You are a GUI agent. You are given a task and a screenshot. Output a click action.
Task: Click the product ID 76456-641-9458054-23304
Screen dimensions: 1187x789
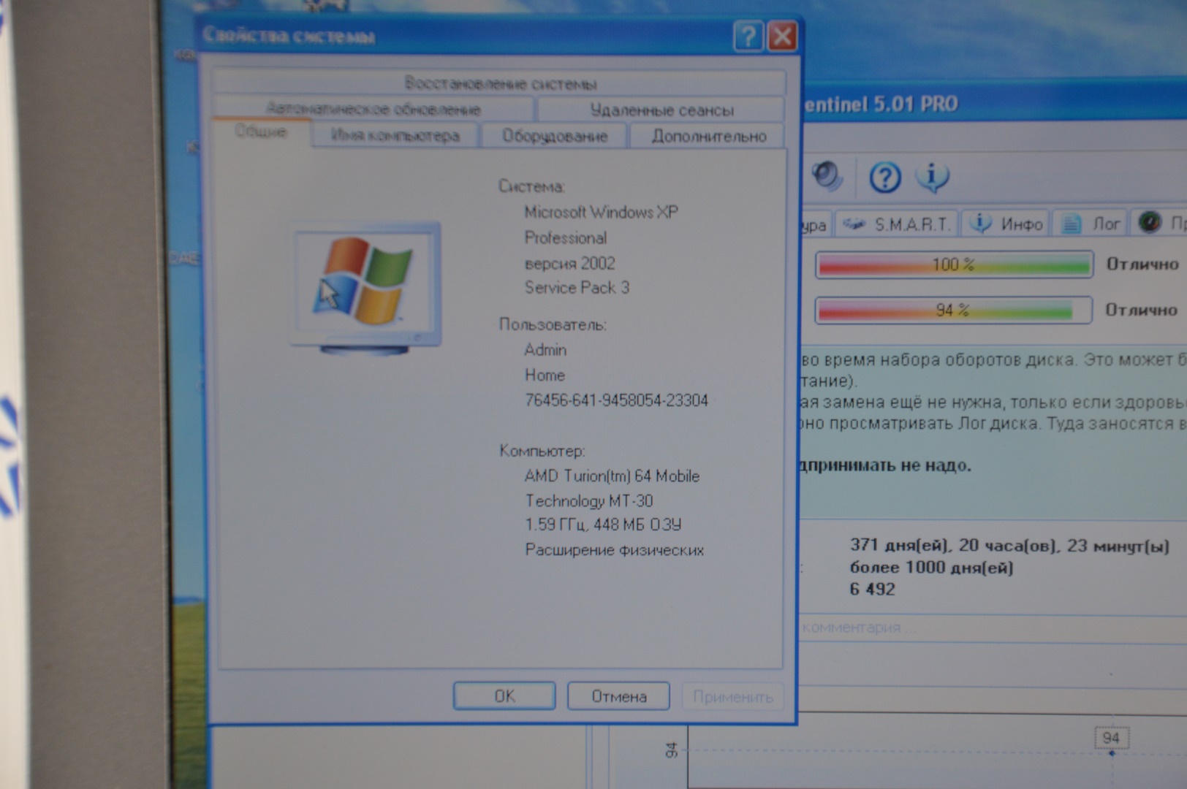(616, 400)
